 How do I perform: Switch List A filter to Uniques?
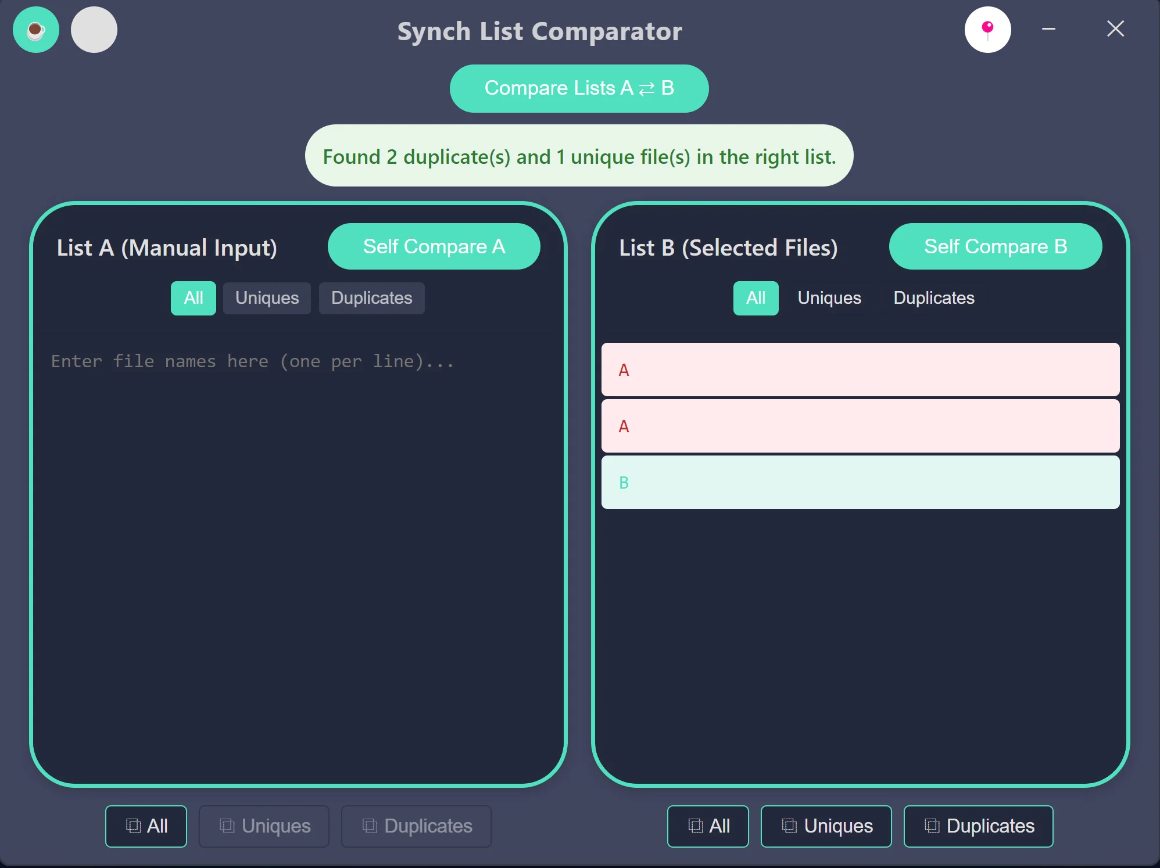tap(267, 298)
